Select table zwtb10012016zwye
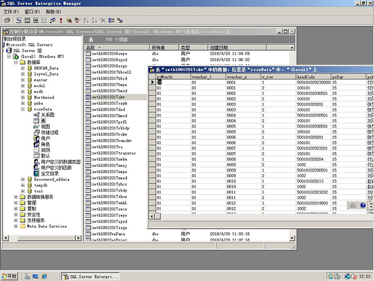 coord(109,54)
